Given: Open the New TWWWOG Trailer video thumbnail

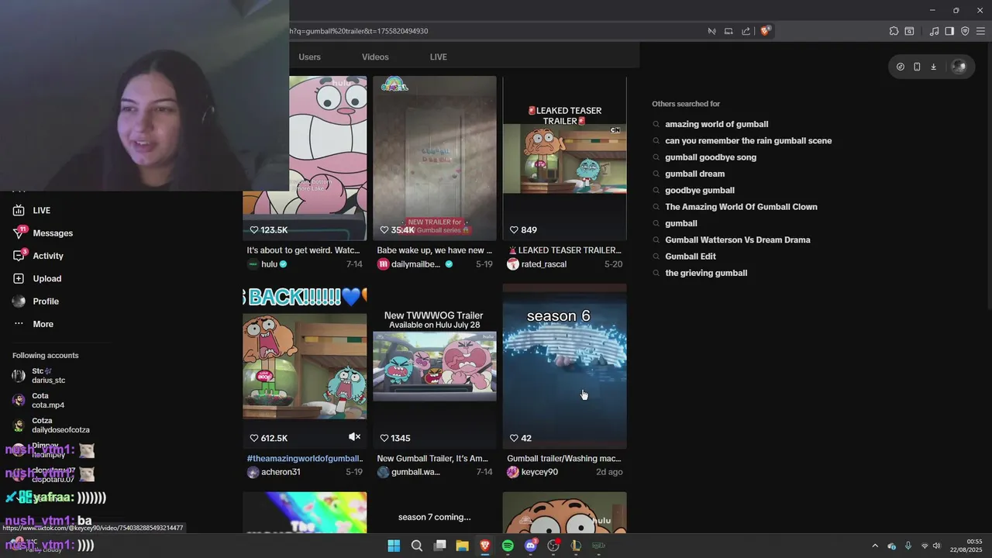Looking at the screenshot, I should pyautogui.click(x=435, y=366).
